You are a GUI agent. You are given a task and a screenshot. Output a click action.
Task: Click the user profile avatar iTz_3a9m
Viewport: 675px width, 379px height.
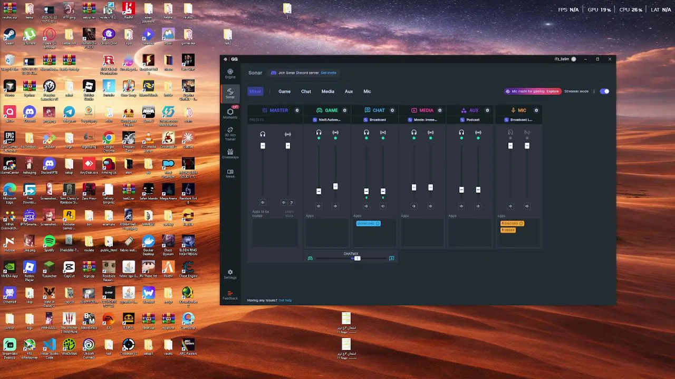coord(574,59)
